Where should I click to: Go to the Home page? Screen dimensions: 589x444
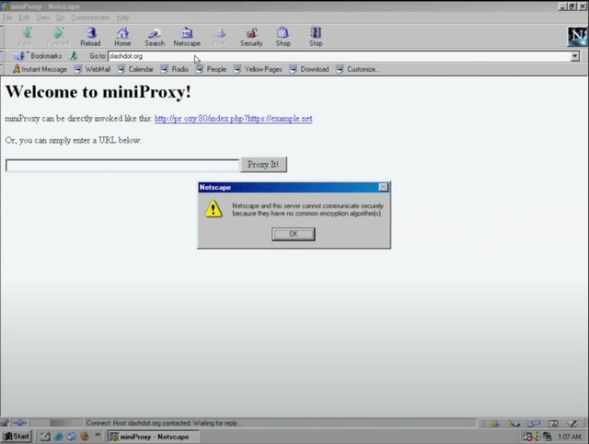[x=122, y=37]
